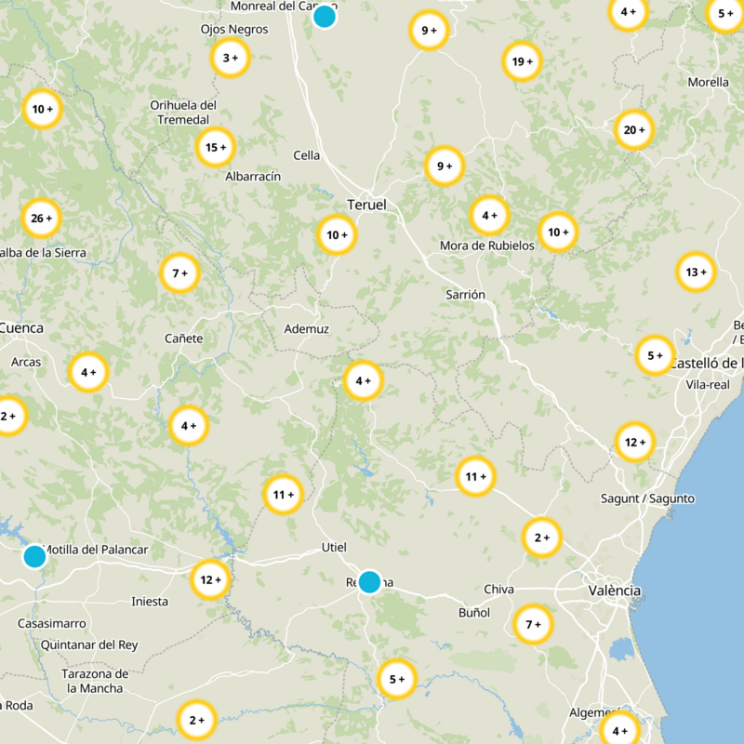Open the 12+ cluster above Iniesta
This screenshot has width=744, height=744.
click(211, 579)
